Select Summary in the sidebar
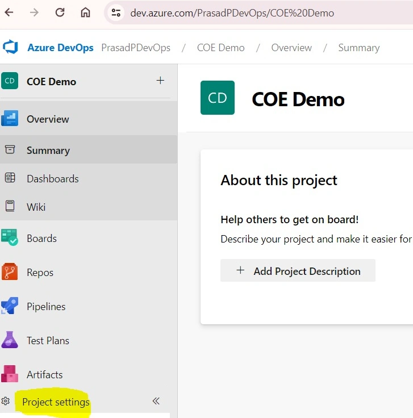Screen dimensions: 413x418 coord(89,151)
